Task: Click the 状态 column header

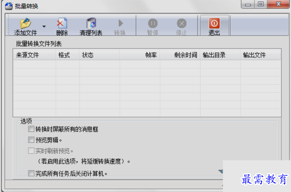Action: tap(99, 55)
